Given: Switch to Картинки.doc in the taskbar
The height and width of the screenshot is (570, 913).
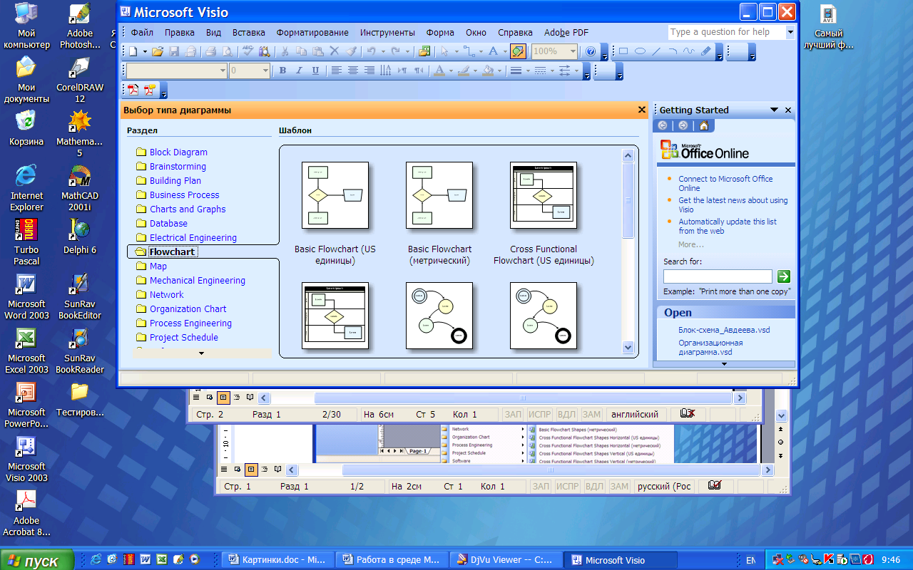Looking at the screenshot, I should click(277, 560).
